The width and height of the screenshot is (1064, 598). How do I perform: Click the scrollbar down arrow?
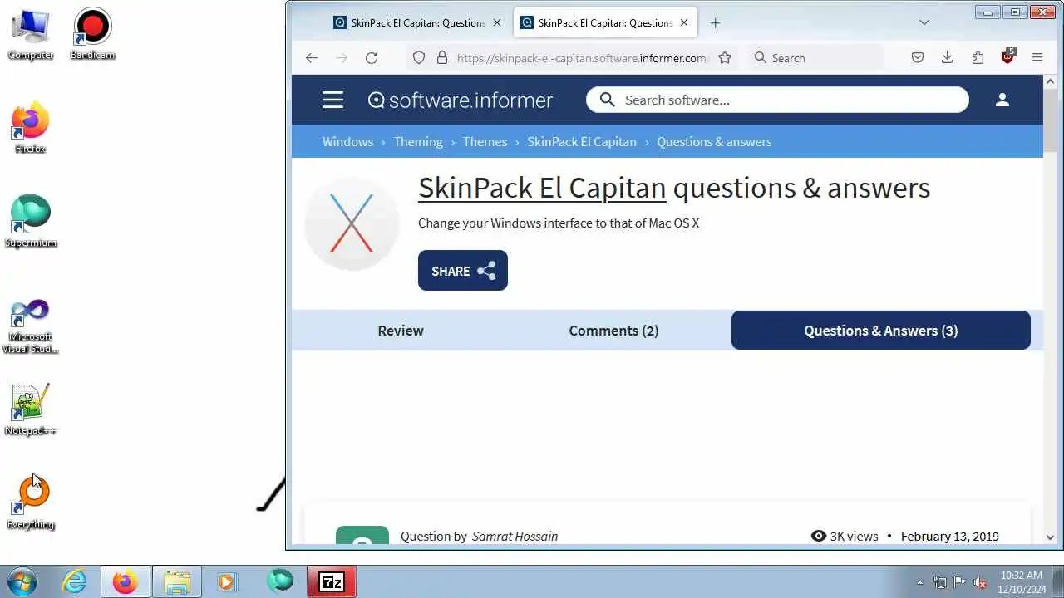point(1050,537)
